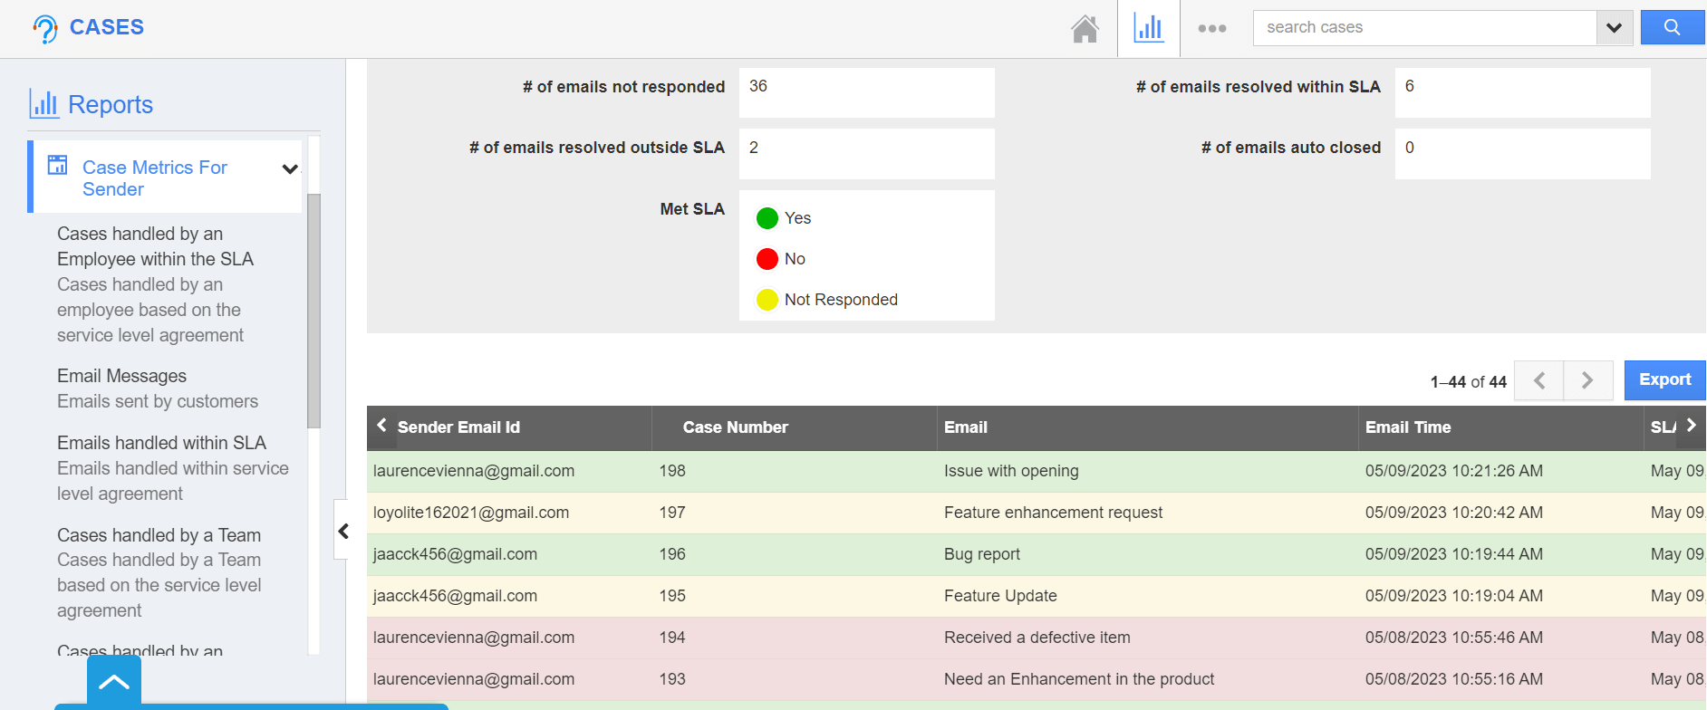Click case number 194
Screen dimensions: 1707x710
point(672,638)
